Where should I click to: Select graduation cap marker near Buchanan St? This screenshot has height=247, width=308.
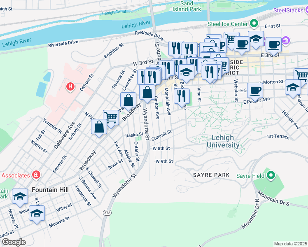(293, 88)
